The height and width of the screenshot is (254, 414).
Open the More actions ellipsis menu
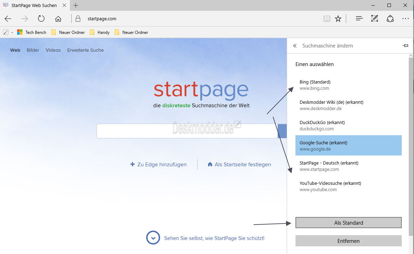[x=406, y=19]
